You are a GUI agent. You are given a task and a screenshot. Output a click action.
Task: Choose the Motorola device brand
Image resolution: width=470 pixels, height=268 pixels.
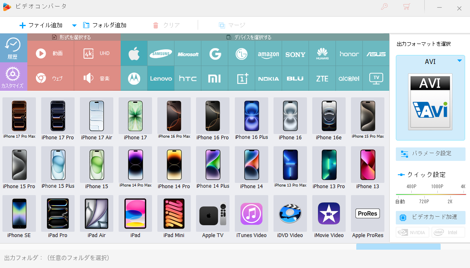pos(134,79)
